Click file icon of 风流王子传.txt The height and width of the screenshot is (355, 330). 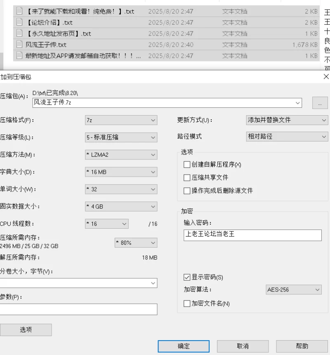click(19, 45)
